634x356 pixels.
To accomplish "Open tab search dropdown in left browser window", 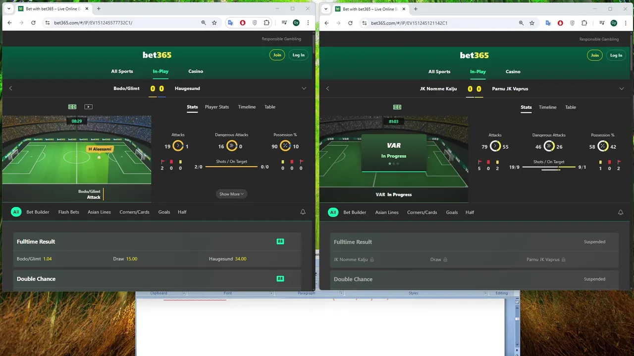I will (8, 8).
